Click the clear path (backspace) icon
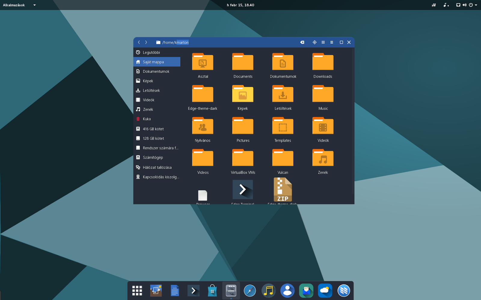The image size is (481, 300). [302, 42]
